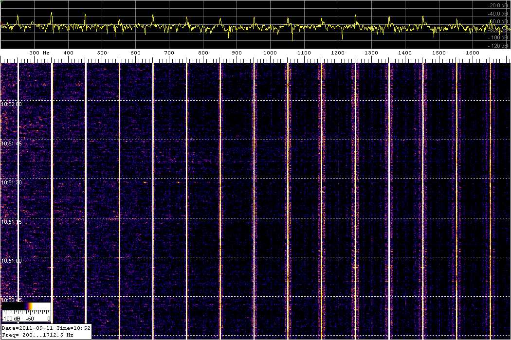Viewport: 511px width, 340px height.
Task: Click the color palette gradient bar
Action: click(26, 306)
